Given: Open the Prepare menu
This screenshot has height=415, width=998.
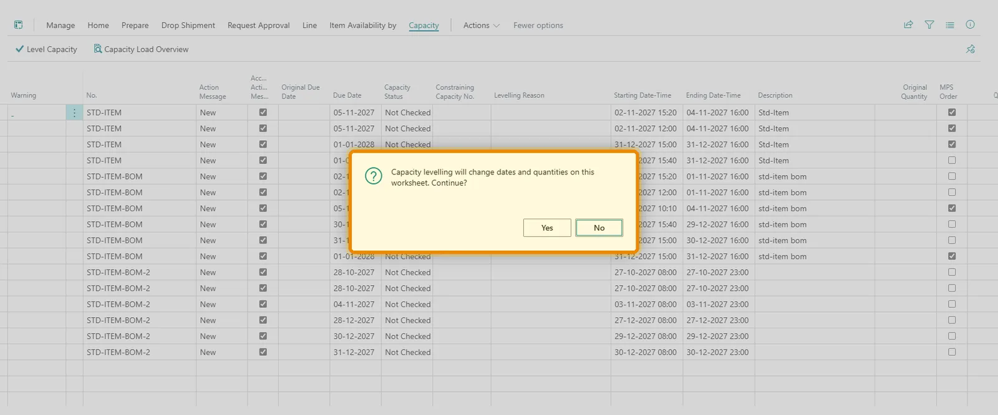Looking at the screenshot, I should [x=135, y=26].
